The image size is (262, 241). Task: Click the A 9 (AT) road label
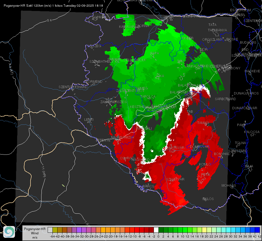(x=11, y=69)
